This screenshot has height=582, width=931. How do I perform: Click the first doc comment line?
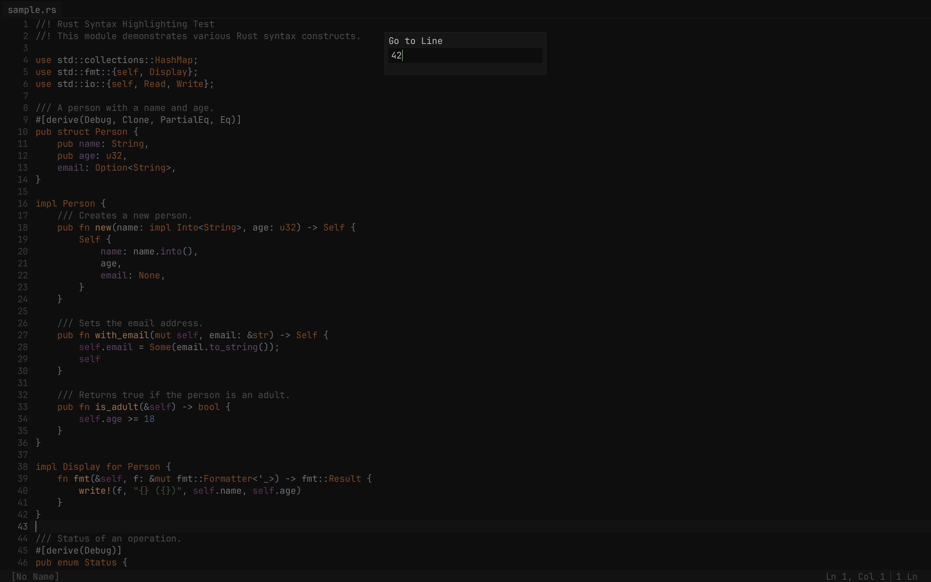coord(125,24)
